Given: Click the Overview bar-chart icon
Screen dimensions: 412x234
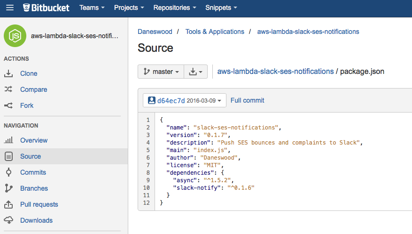Looking at the screenshot, I should 8,140.
